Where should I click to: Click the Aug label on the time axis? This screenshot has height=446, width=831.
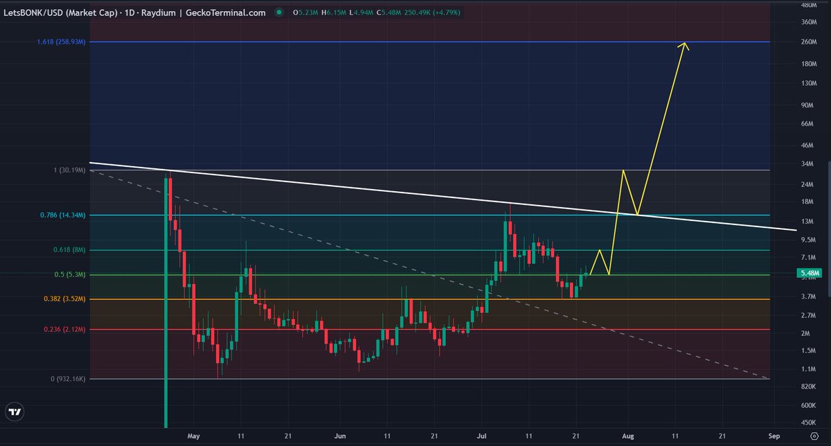[628, 436]
